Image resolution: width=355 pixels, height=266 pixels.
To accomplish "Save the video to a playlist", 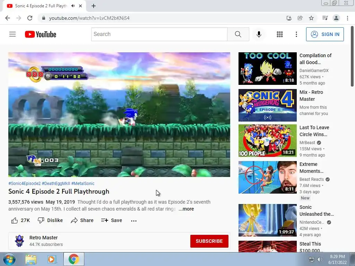I will (112, 220).
